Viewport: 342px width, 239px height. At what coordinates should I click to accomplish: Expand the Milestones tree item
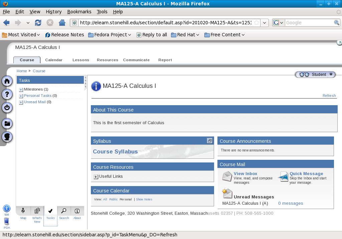21,90
